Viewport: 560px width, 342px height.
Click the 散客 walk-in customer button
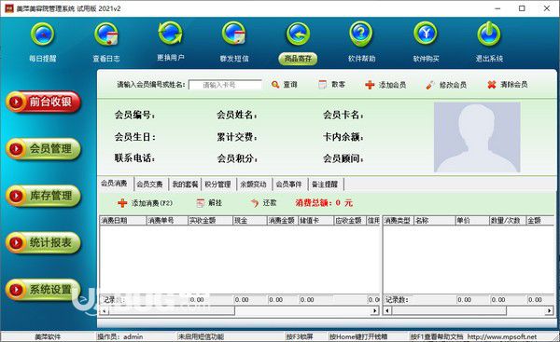coord(332,85)
